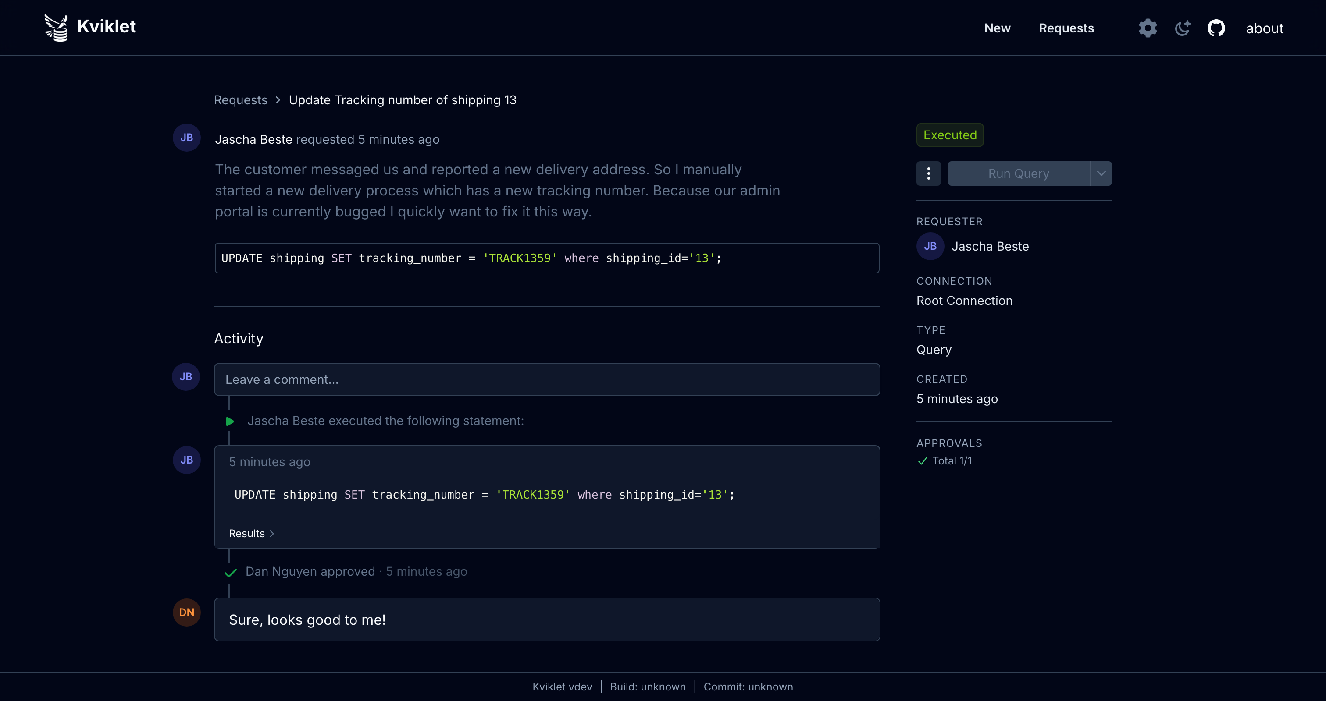Click the request description paragraph
1326x701 pixels.
(497, 190)
